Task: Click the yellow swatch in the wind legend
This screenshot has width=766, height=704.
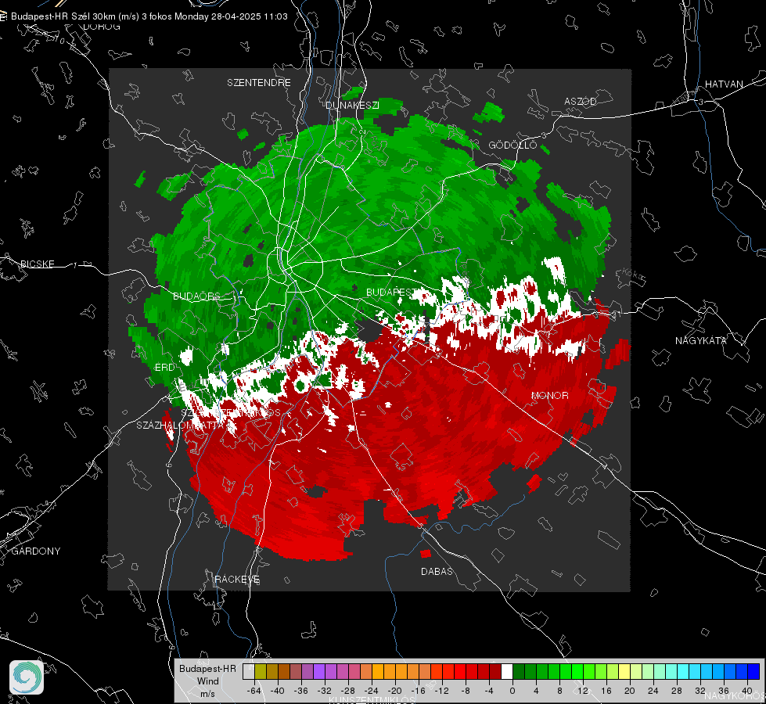Action: tap(624, 671)
